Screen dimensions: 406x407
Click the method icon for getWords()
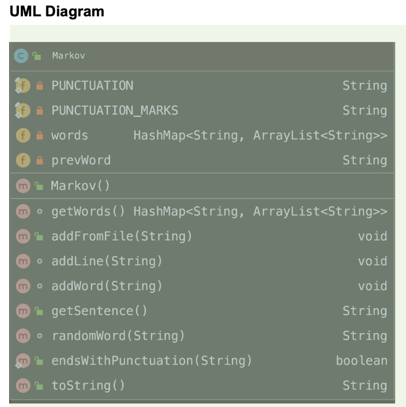click(x=23, y=211)
